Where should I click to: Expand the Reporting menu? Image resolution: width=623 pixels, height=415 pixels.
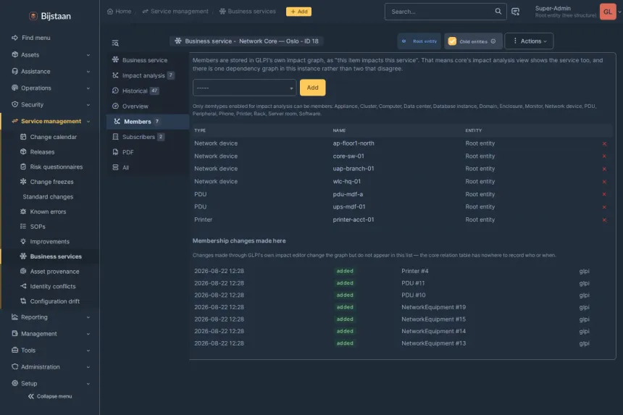click(x=50, y=317)
